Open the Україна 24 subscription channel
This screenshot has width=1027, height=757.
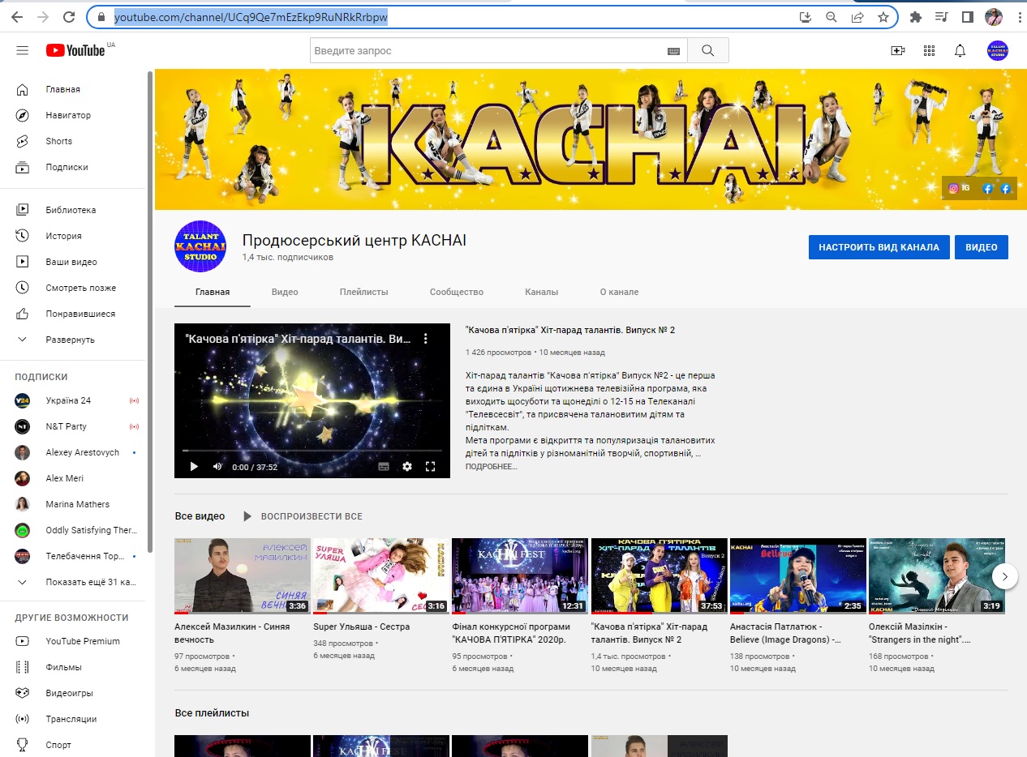tap(73, 400)
